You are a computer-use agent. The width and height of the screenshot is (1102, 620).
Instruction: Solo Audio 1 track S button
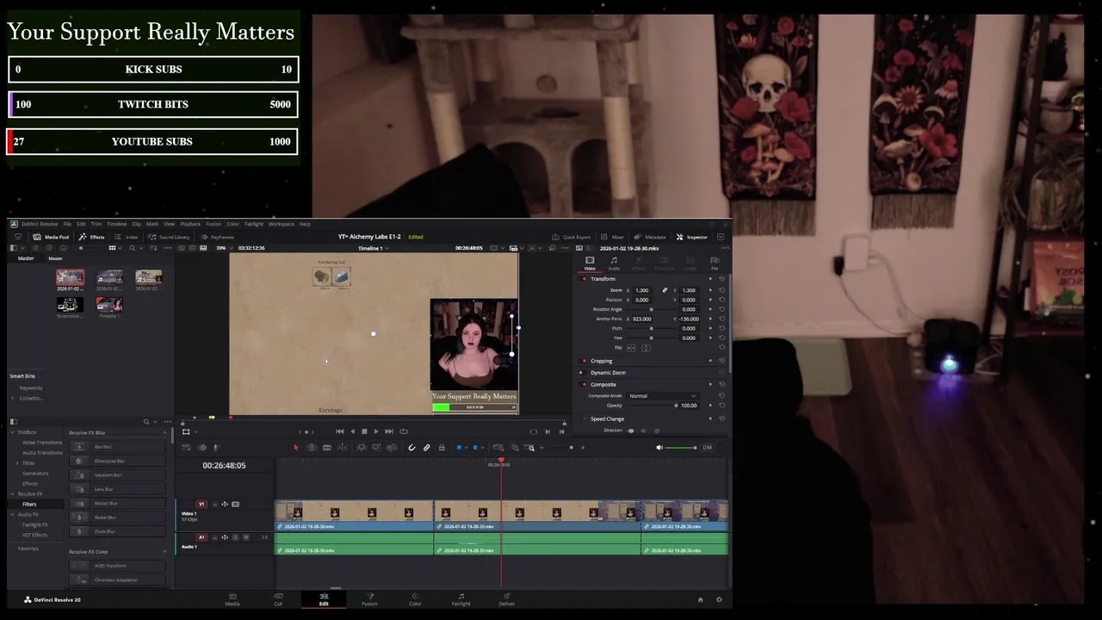point(236,537)
